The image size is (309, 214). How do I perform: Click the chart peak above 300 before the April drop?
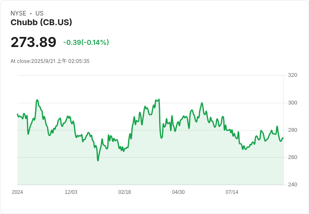pyautogui.click(x=159, y=99)
